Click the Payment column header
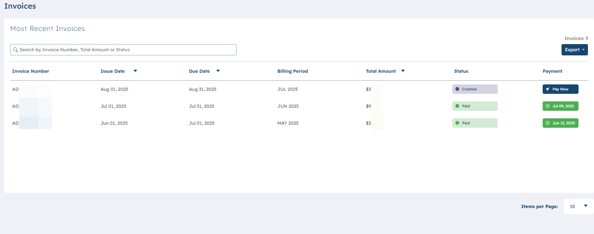The width and height of the screenshot is (594, 234). [x=552, y=71]
